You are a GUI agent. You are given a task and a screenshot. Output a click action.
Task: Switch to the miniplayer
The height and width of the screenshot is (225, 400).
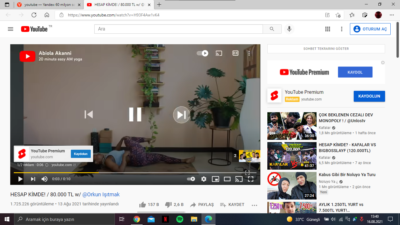pyautogui.click(x=216, y=179)
